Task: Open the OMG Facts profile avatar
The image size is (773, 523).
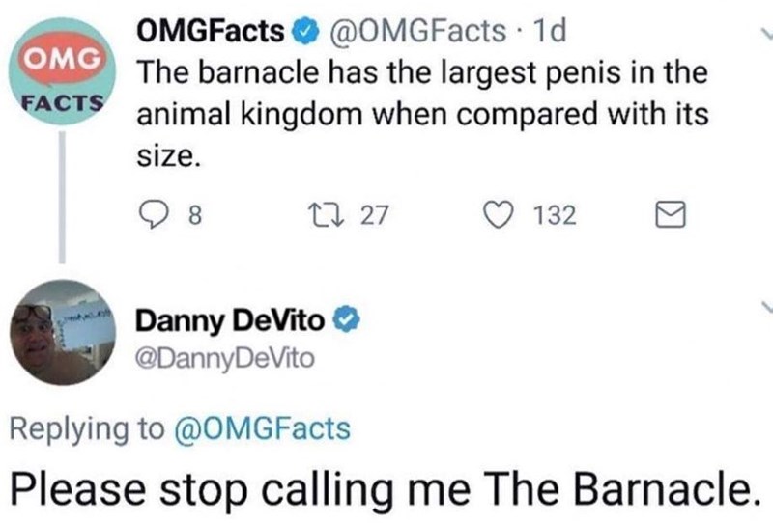Action: point(65,79)
